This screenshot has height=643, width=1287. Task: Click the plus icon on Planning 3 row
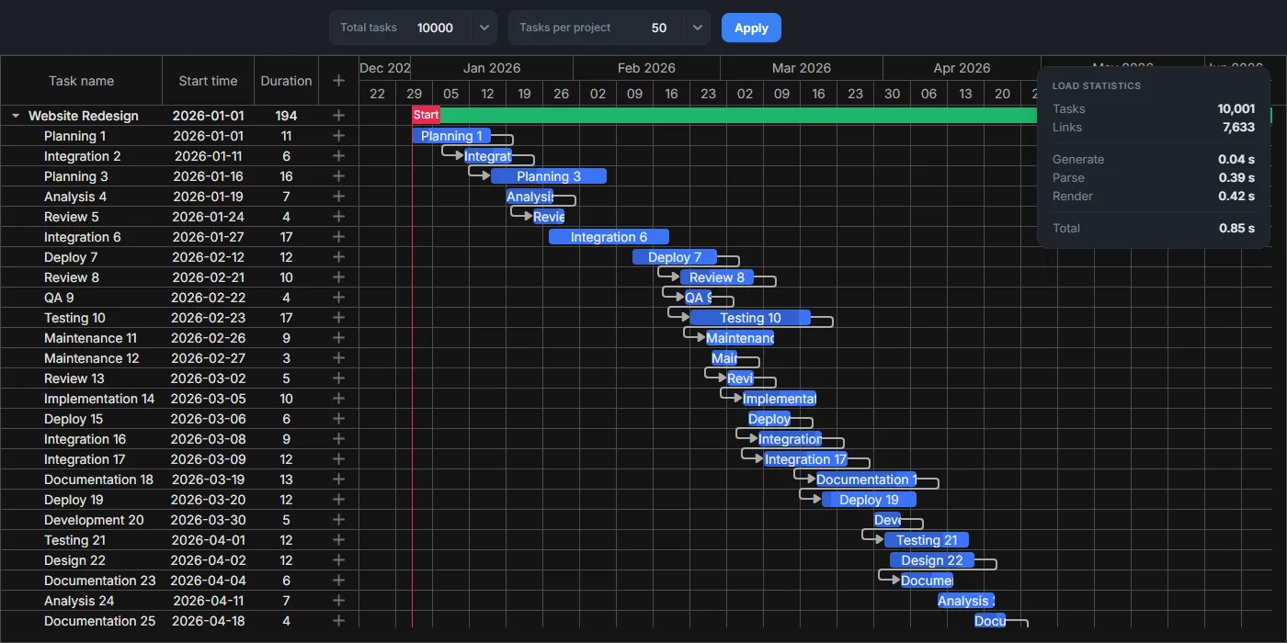coord(338,176)
